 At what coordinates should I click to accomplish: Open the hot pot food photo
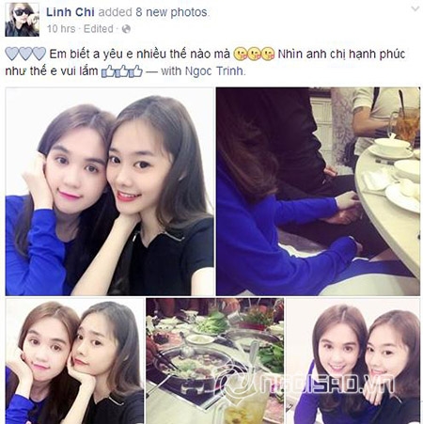coord(215,361)
